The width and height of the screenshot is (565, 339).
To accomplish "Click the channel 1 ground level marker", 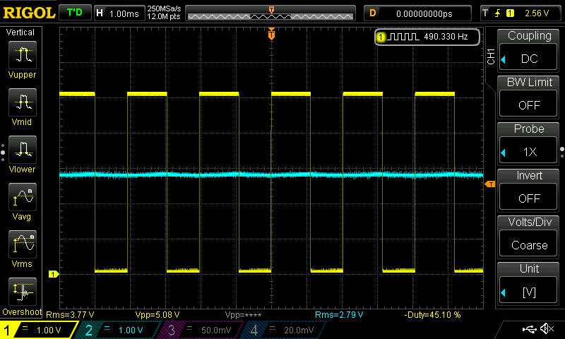I will pyautogui.click(x=54, y=274).
